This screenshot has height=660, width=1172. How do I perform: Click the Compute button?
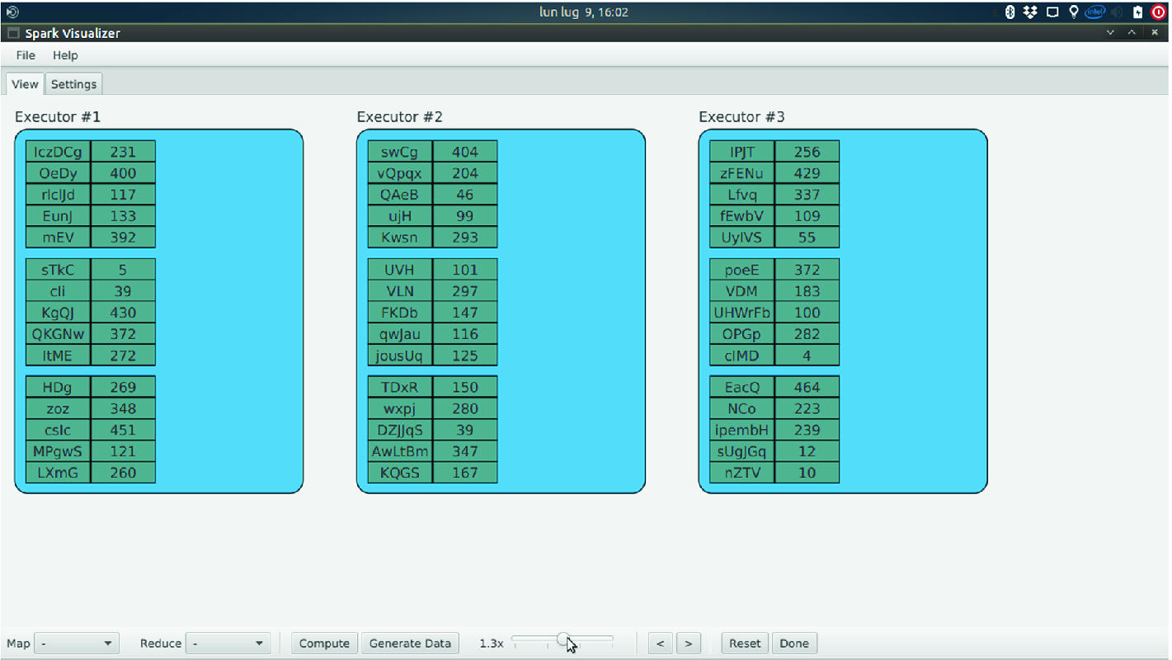point(325,643)
